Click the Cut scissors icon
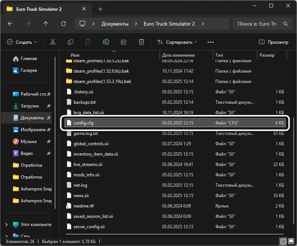 (53, 42)
